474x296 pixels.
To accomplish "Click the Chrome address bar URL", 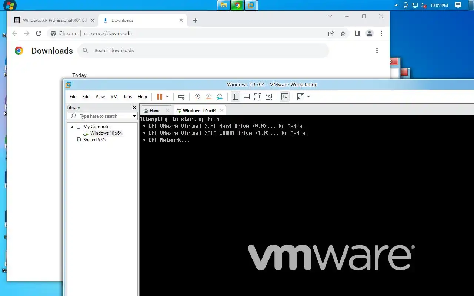I will [x=108, y=33].
